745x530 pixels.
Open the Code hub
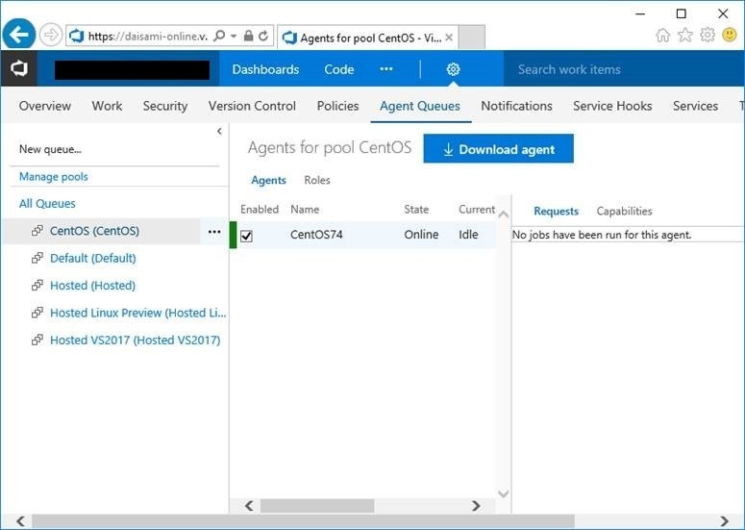coord(338,69)
